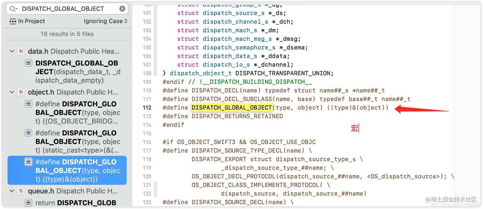
Task: Click dispatch_object_t on line 108
Action: 201,73
